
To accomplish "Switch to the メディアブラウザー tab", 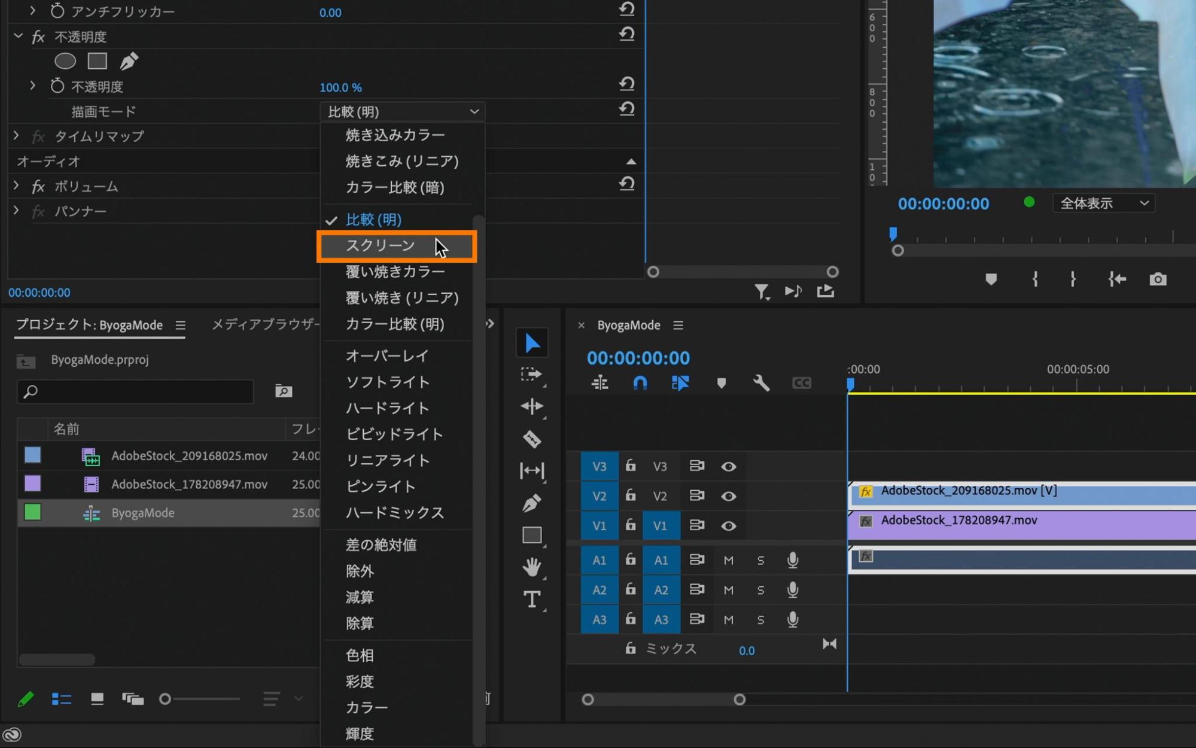I will pos(265,324).
